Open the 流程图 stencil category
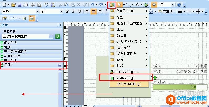This screenshot has width=209, height=107. pyautogui.click(x=129, y=35)
